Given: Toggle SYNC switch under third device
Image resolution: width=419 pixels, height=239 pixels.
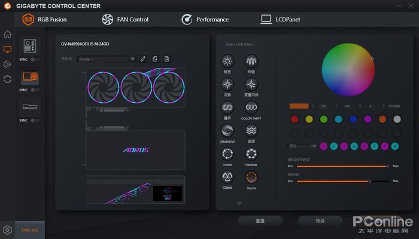Looking at the screenshot, I should pos(35,120).
